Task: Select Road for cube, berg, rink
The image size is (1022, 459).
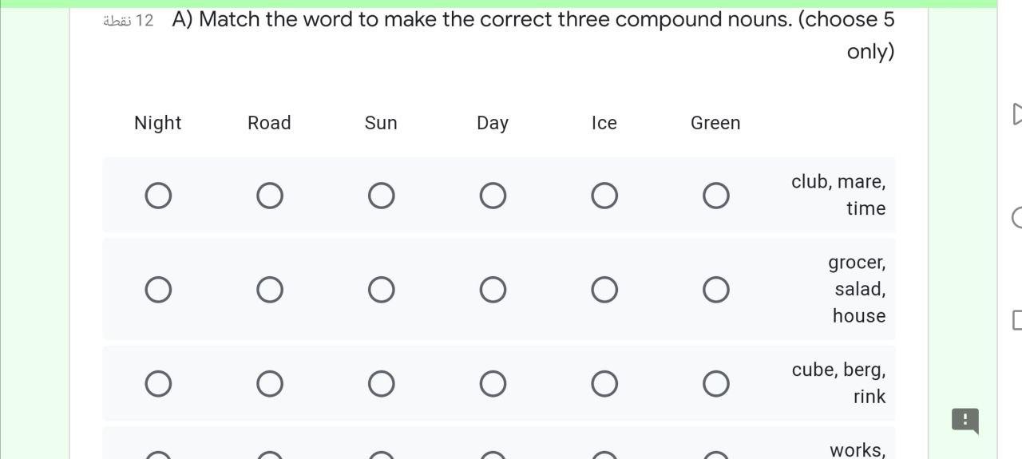Action: (270, 384)
